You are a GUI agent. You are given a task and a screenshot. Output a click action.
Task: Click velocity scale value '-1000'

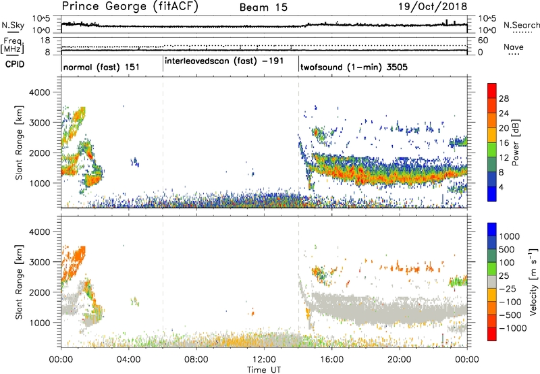tap(512, 328)
